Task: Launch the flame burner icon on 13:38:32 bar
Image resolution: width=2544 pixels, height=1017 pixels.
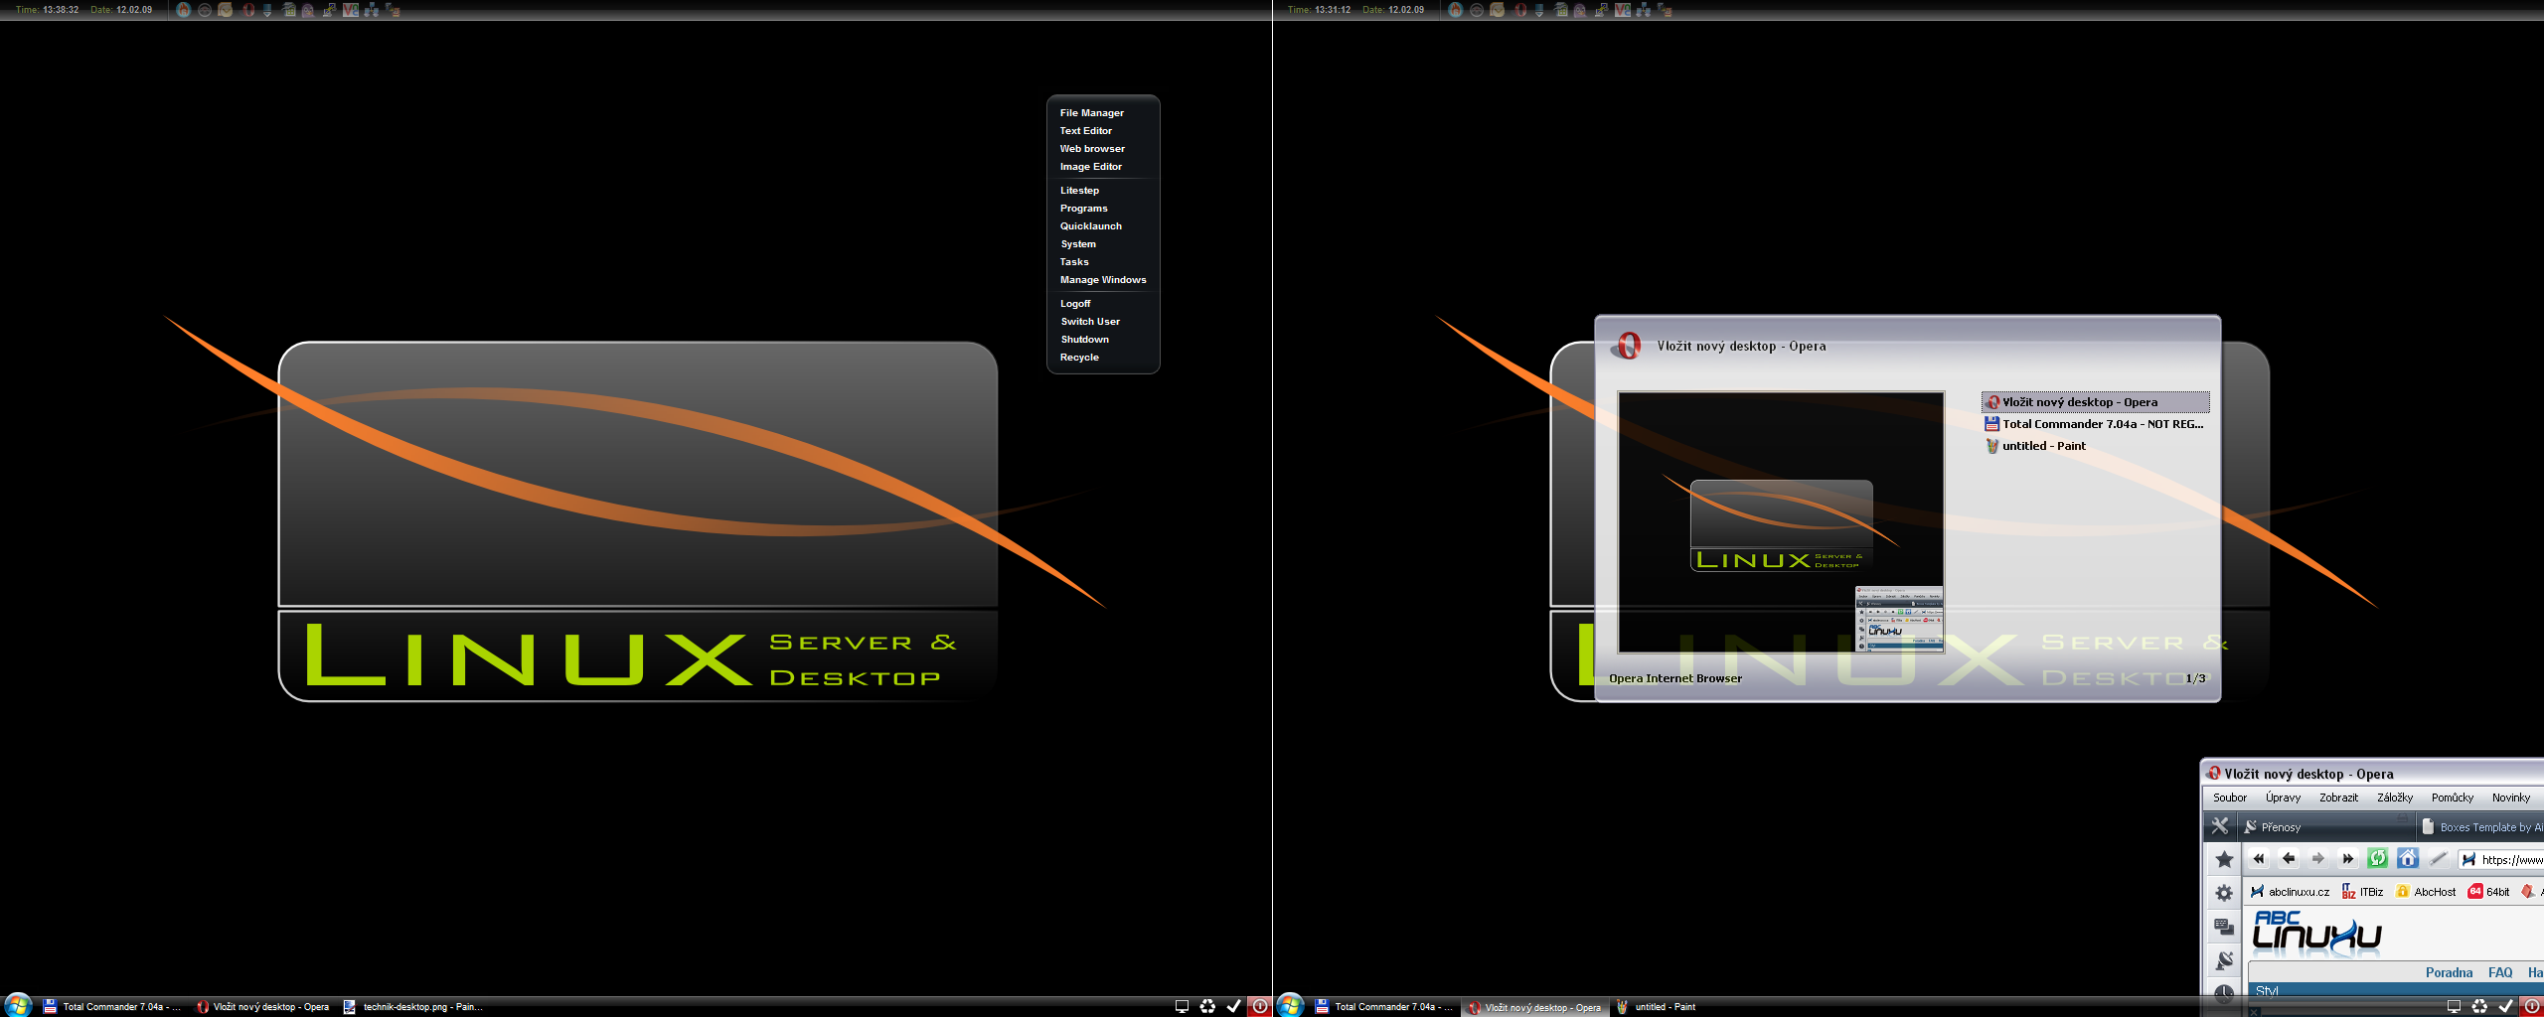Action: tap(184, 10)
